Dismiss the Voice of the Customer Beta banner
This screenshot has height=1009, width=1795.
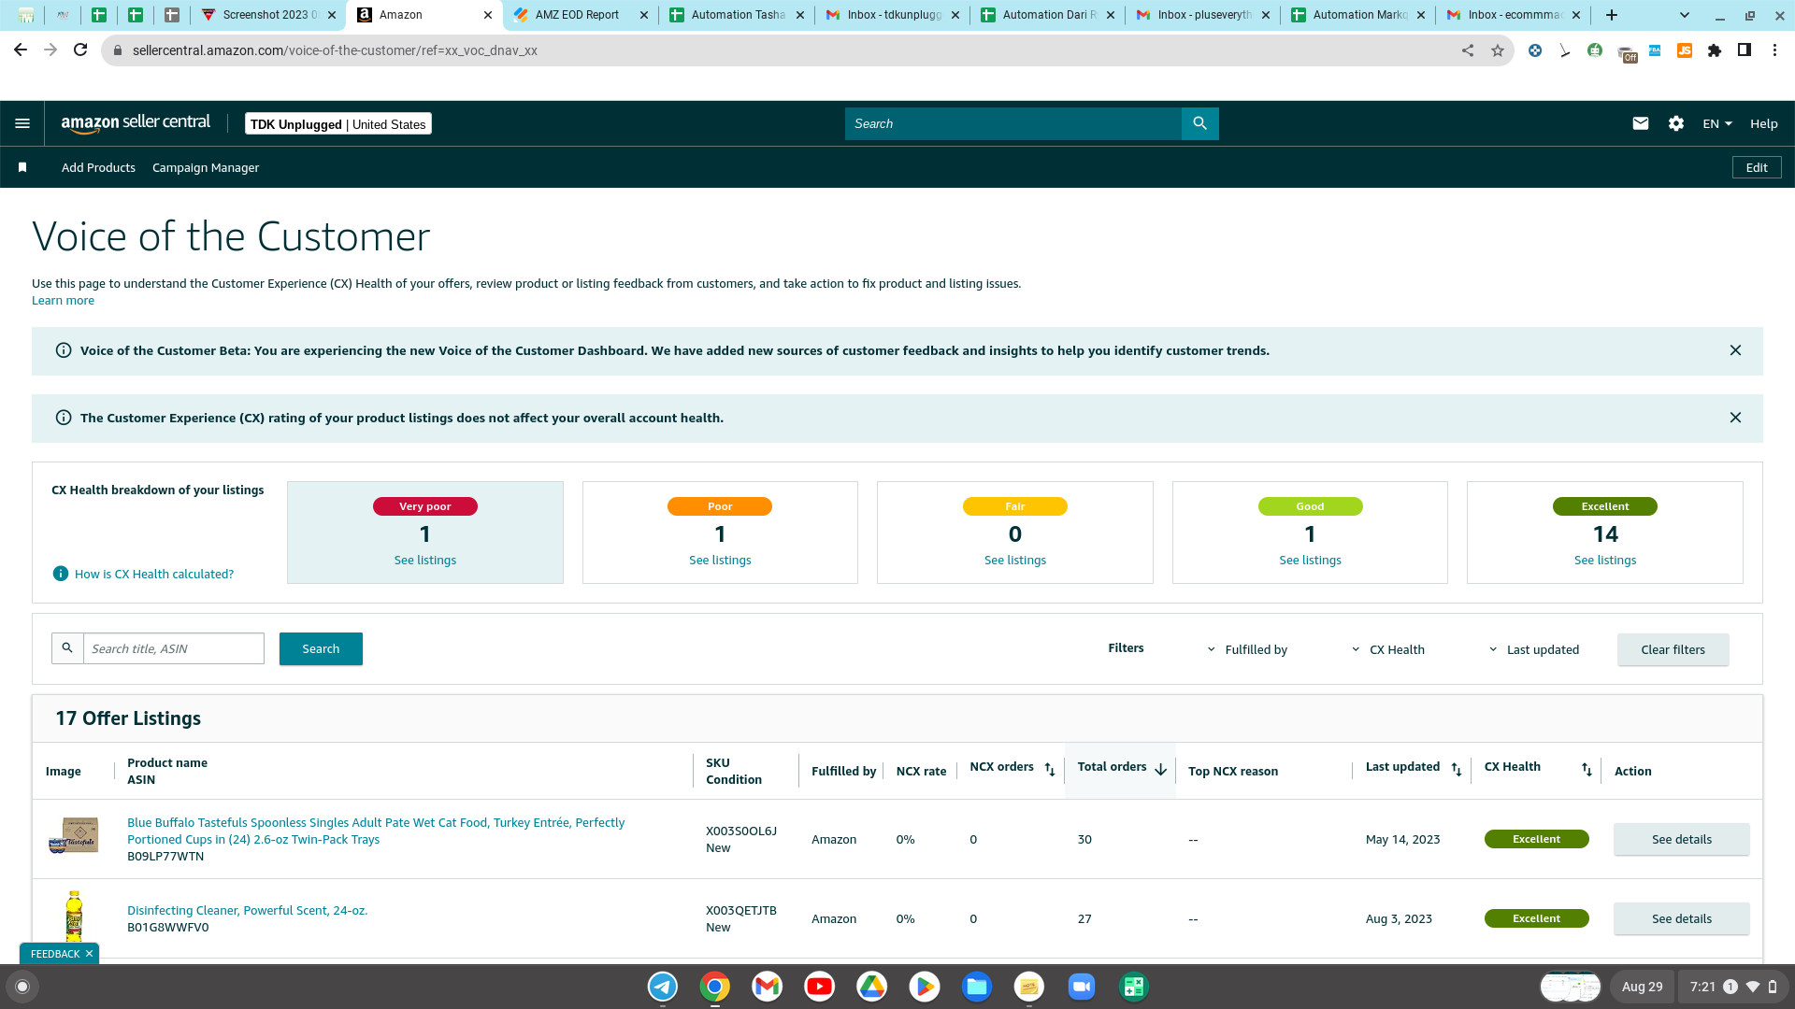coord(1735,350)
